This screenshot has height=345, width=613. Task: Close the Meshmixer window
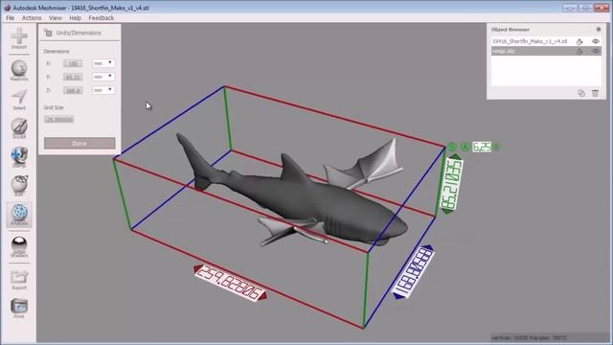pos(602,8)
